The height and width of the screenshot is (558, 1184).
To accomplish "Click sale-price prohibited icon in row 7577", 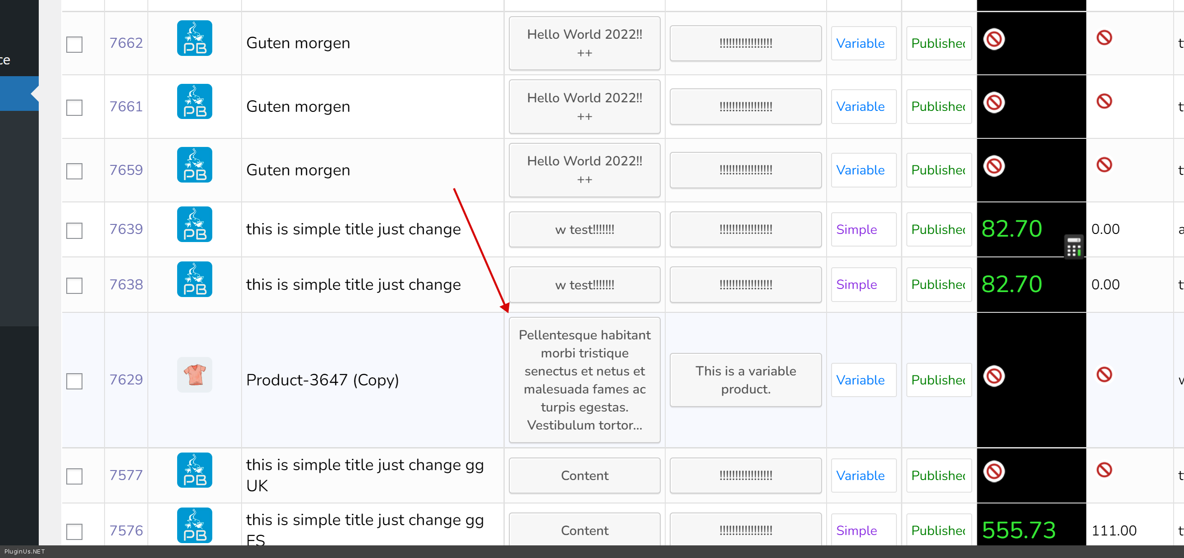I will coord(1104,470).
